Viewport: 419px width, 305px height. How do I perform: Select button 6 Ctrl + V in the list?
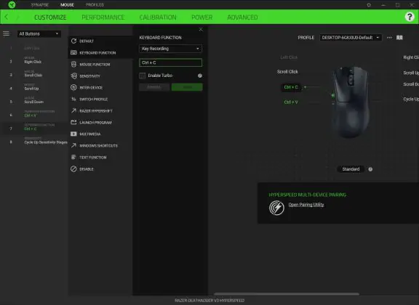pyautogui.click(x=34, y=115)
